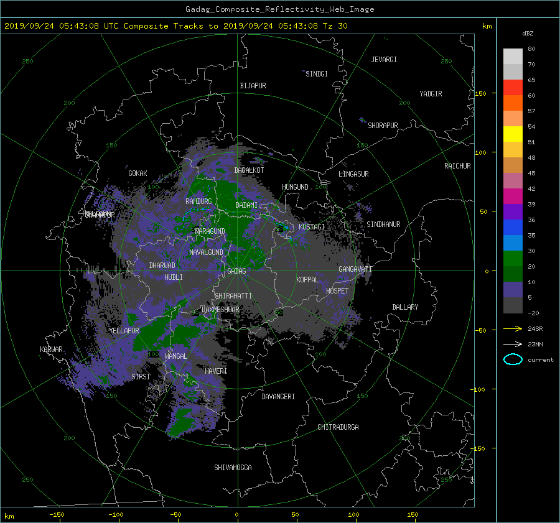Click the RAMDURG city label

(x=198, y=201)
